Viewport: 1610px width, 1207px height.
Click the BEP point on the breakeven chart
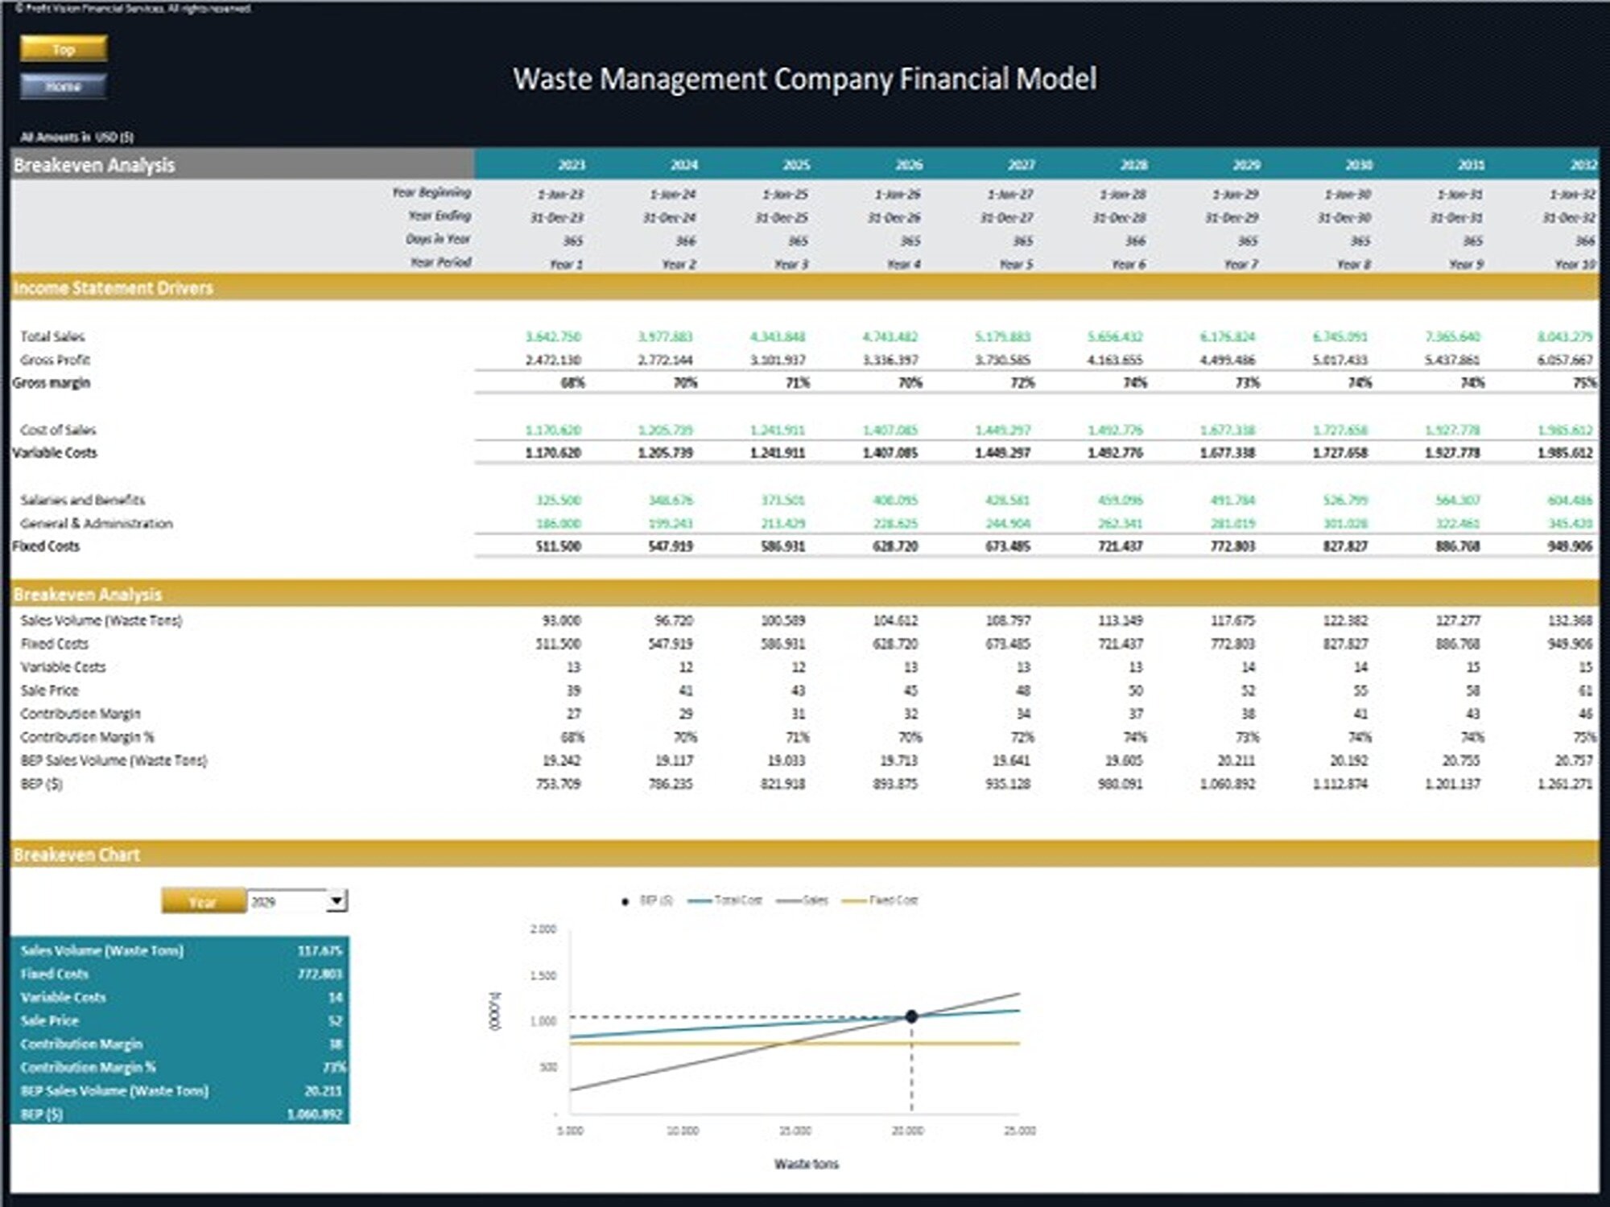point(910,1015)
